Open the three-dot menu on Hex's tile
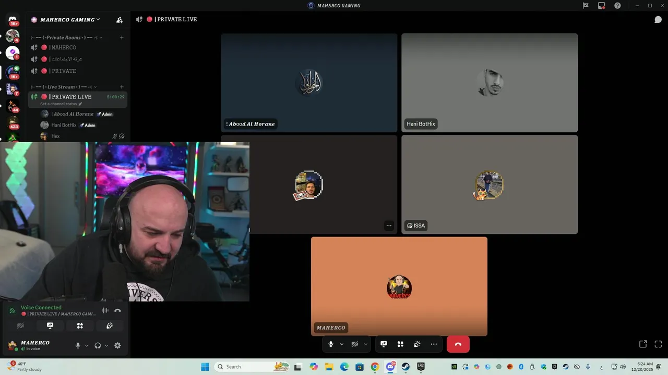This screenshot has width=668, height=375. (389, 226)
